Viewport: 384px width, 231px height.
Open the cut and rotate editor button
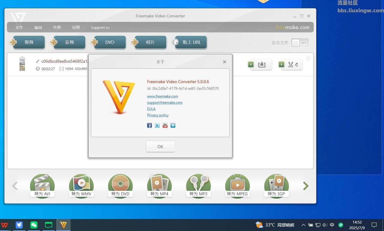pos(291,64)
